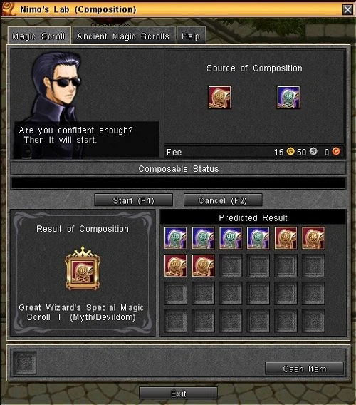Select the first red scroll in Predicted Result's top row
Viewport: 356px width, 405px height.
click(286, 238)
